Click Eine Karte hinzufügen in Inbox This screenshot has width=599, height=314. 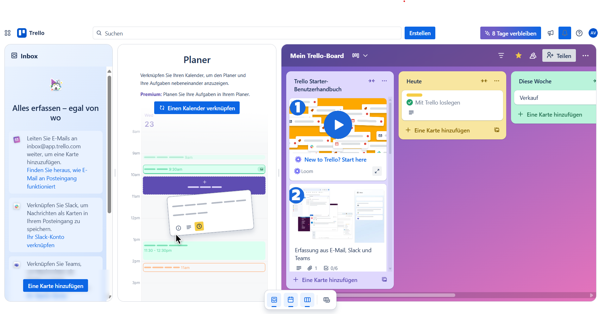coord(55,285)
